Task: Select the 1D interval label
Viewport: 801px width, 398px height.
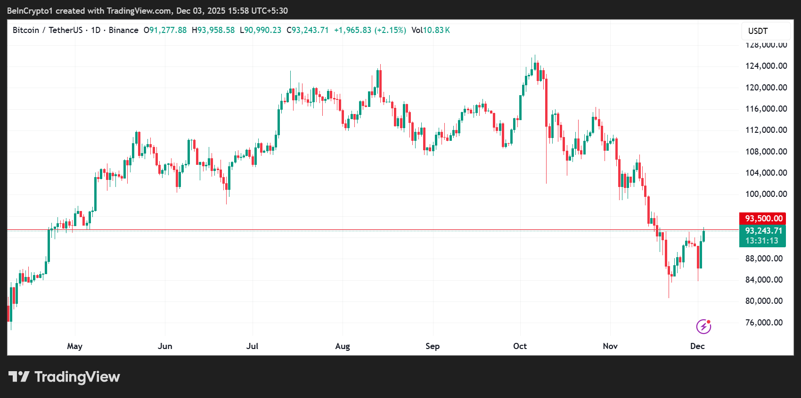Action: pyautogui.click(x=96, y=30)
